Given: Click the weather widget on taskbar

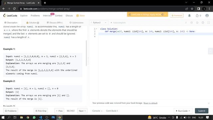Looking at the screenshot, I should click(157, 117).
